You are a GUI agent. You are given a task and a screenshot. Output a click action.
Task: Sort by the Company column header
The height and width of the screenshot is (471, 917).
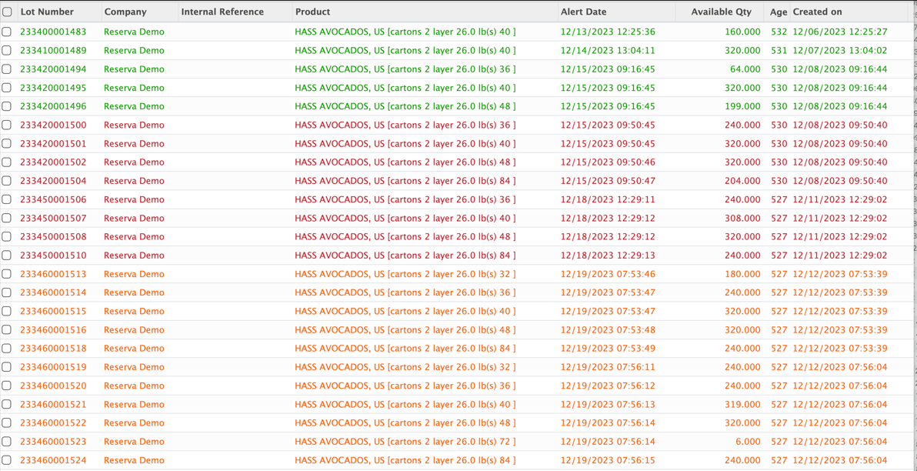[x=125, y=12]
